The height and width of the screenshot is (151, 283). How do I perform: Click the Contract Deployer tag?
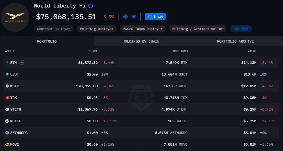pos(53,29)
